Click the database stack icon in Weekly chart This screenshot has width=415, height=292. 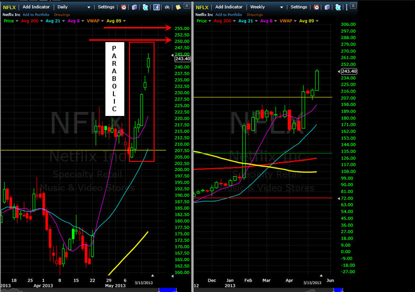(327, 7)
